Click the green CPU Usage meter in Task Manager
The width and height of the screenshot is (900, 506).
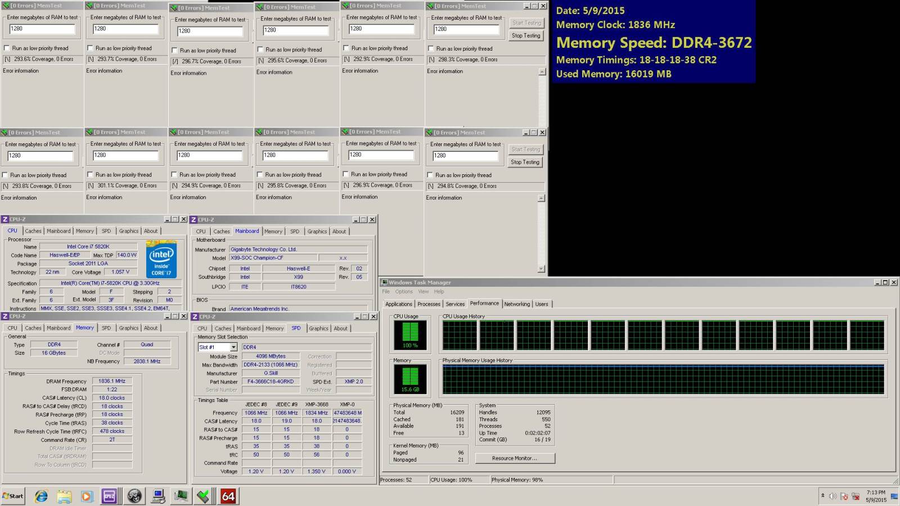(410, 336)
